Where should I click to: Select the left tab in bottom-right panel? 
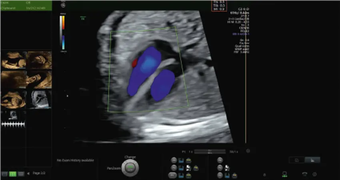click(297, 160)
